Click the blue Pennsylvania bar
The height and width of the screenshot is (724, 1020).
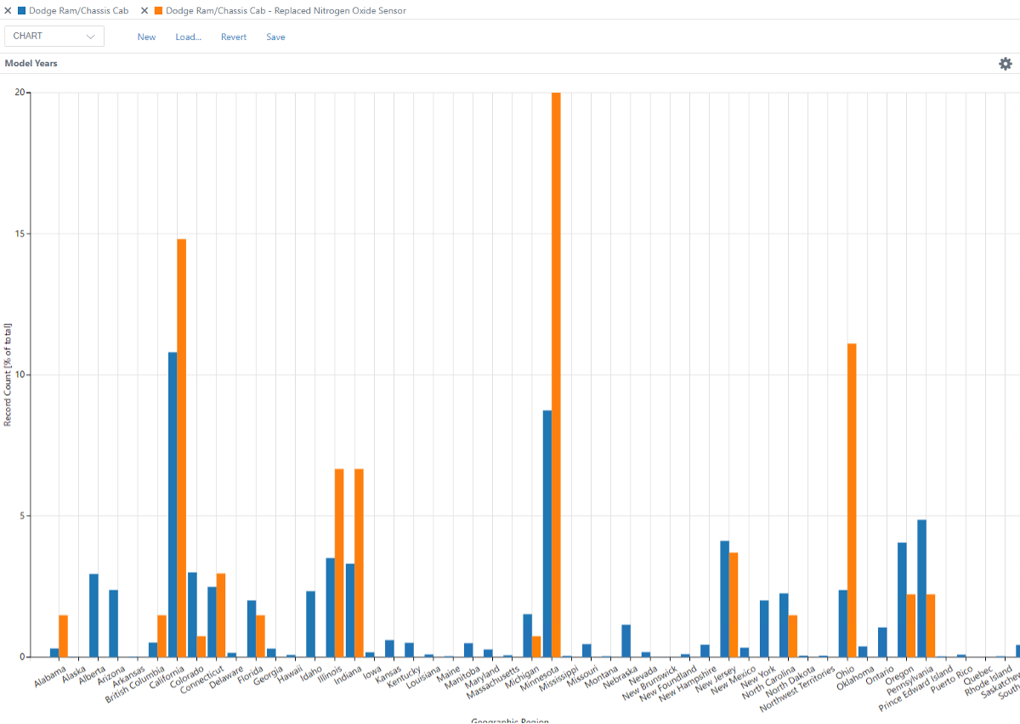(922, 588)
